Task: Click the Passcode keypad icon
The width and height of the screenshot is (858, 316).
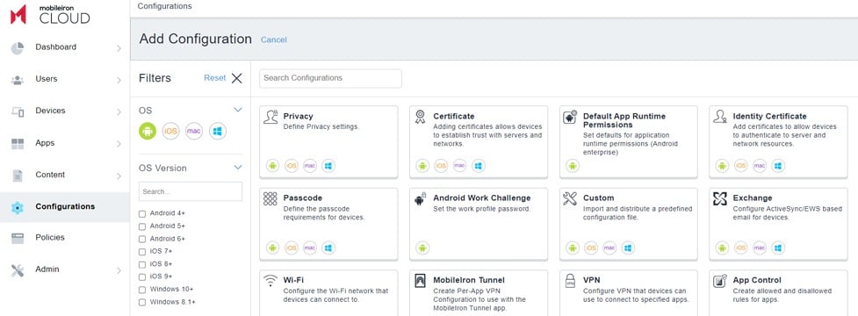Action: pos(270,199)
